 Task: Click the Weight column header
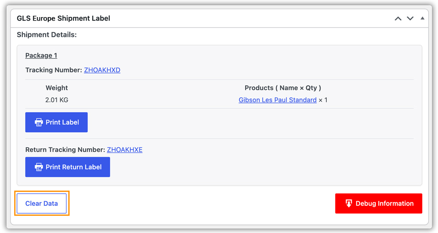pyautogui.click(x=57, y=88)
